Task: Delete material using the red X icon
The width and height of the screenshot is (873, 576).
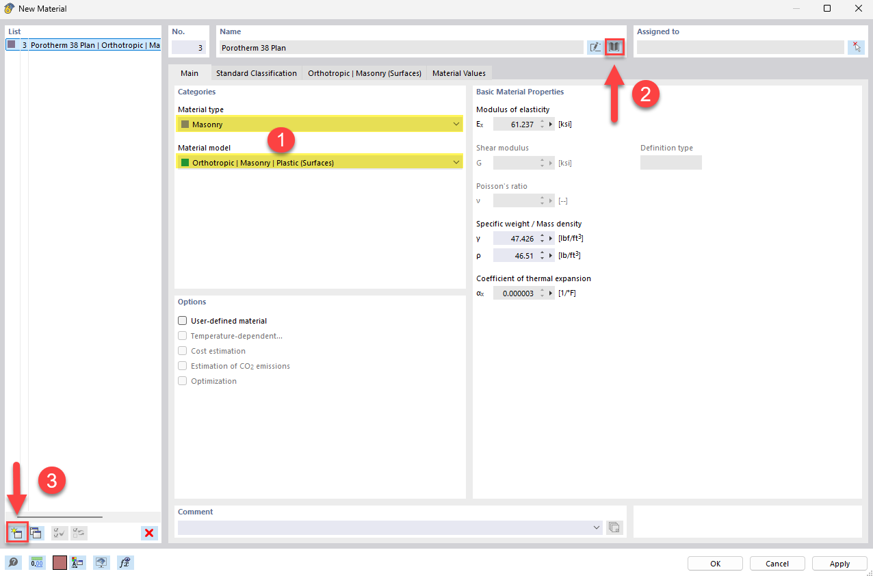Action: [x=148, y=532]
